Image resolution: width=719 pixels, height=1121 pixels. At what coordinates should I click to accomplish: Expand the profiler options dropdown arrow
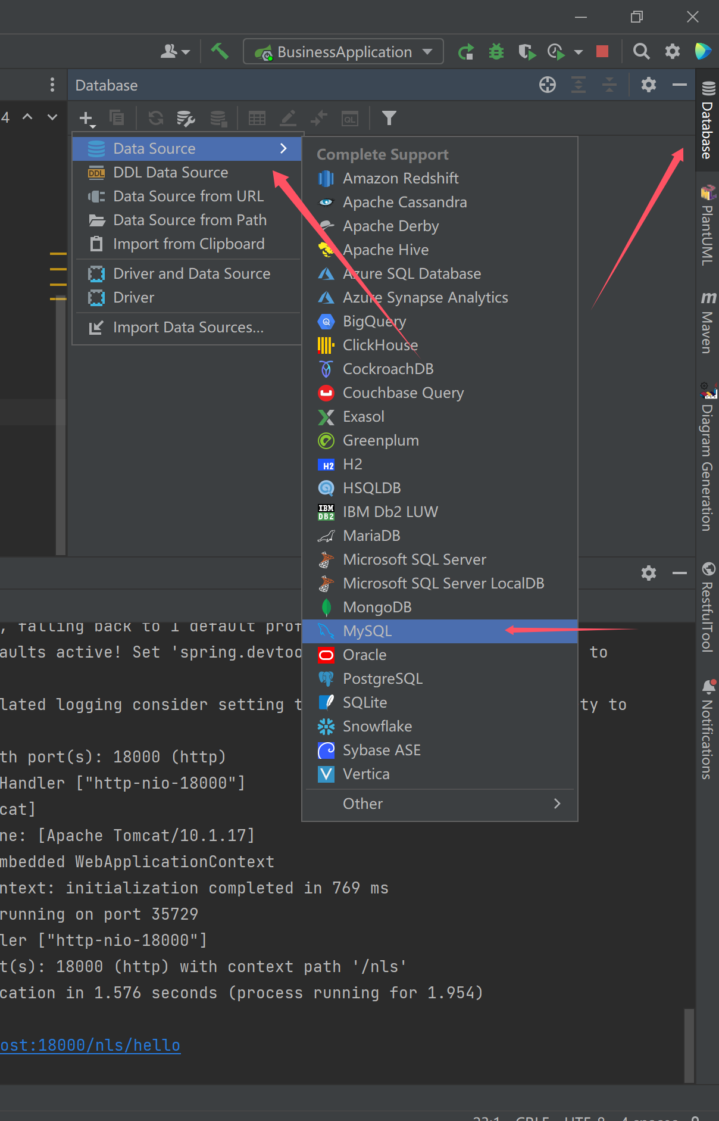coord(578,52)
